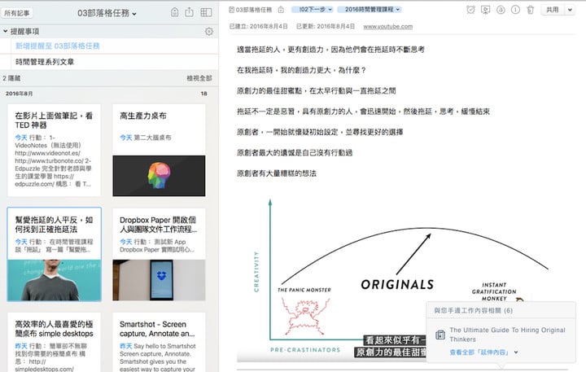This screenshot has height=372, width=586.
Task: Click 新增提醒至 03部落格任務 link
Action: (58, 46)
